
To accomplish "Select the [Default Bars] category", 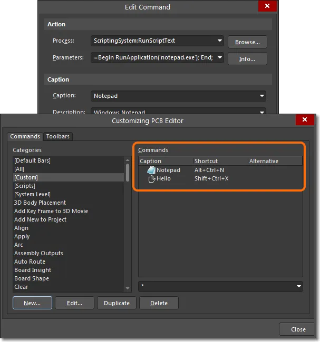I will coord(69,161).
